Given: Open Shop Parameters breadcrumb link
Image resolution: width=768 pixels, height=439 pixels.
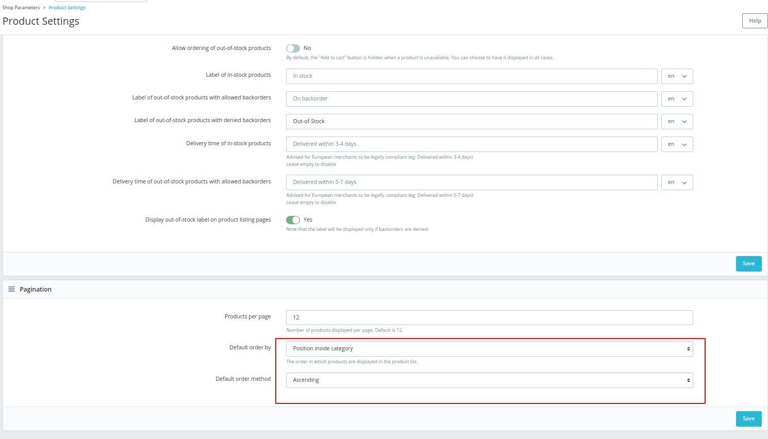Looking at the screenshot, I should pos(21,8).
